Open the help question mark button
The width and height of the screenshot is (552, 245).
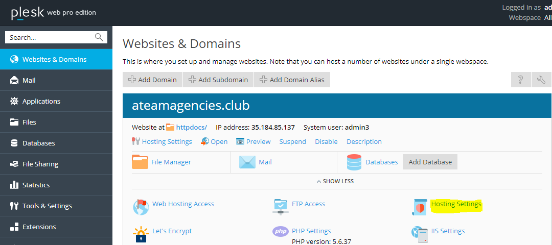[x=520, y=80]
